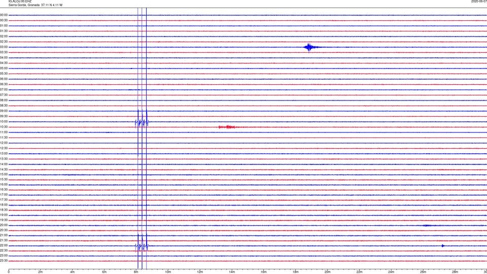487x274 pixels.
Task: Click the '10m' axis tick label
Action: point(168,272)
